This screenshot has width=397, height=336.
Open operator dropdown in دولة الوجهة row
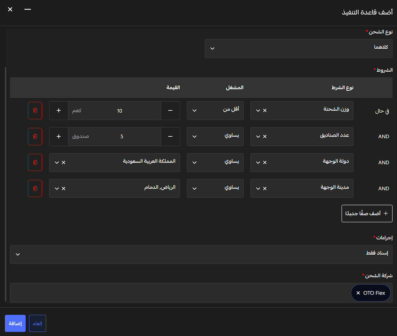click(215, 162)
